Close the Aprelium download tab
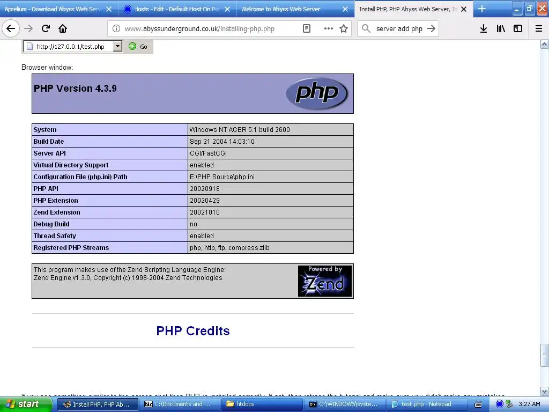This screenshot has width=549, height=412. coord(109,9)
